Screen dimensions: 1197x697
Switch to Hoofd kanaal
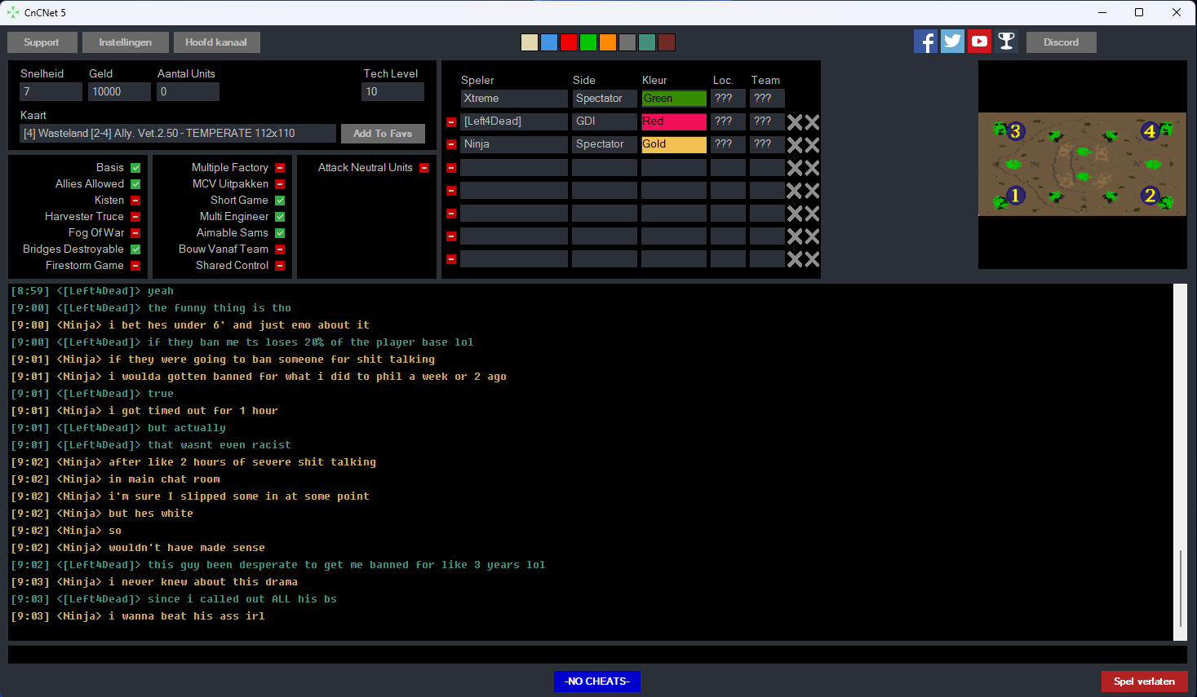coord(216,42)
